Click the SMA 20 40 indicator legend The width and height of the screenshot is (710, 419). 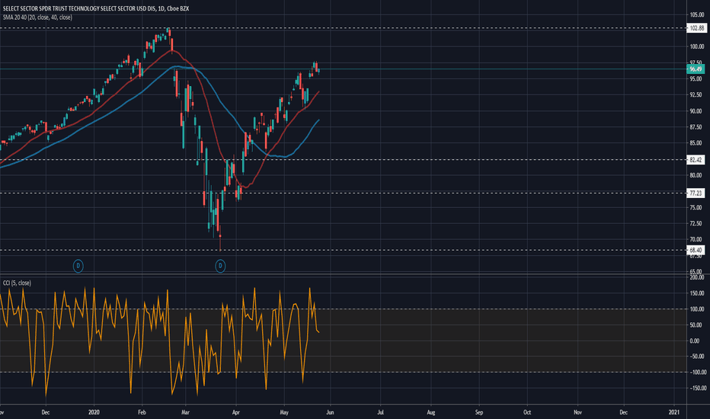(37, 18)
